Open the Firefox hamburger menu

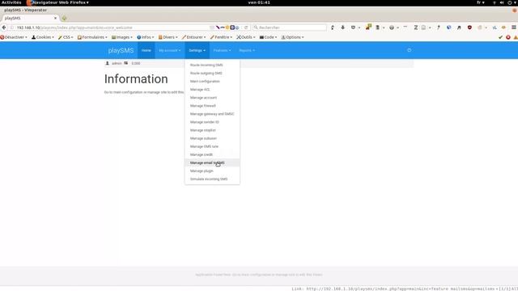[x=514, y=27]
